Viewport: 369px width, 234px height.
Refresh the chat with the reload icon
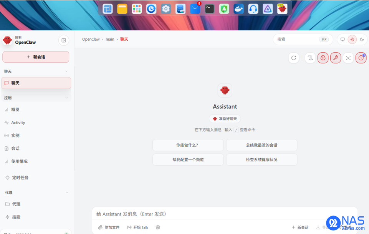pyautogui.click(x=293, y=58)
